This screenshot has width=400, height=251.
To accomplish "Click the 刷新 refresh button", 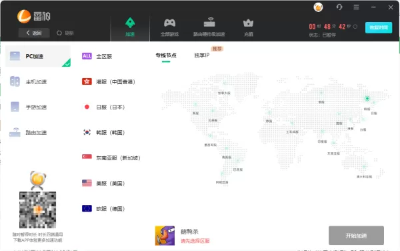I will (x=65, y=33).
